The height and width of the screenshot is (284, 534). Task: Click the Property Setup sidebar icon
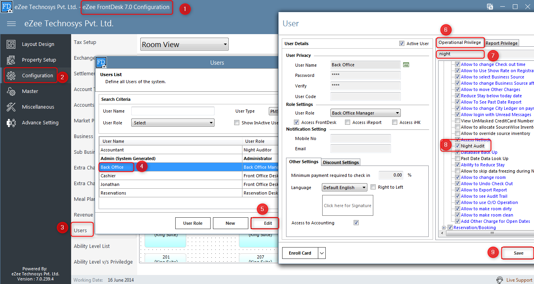coord(11,60)
